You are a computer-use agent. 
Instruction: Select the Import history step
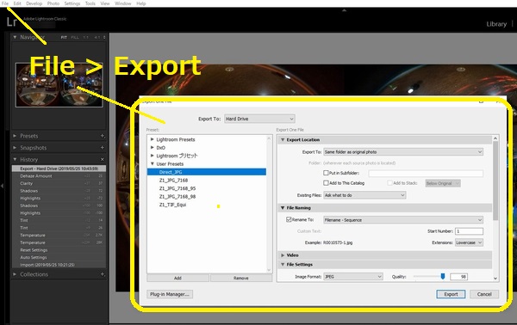pos(59,265)
